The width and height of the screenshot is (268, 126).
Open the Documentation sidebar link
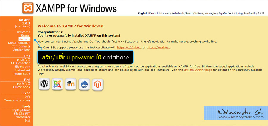click(x=19, y=43)
